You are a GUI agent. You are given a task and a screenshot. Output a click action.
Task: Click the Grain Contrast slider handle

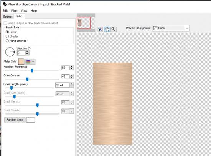27,79
